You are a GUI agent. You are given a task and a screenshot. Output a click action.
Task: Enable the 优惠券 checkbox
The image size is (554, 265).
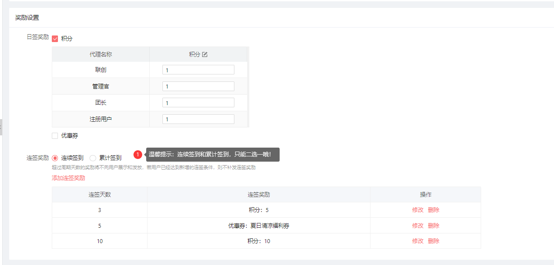click(55, 136)
